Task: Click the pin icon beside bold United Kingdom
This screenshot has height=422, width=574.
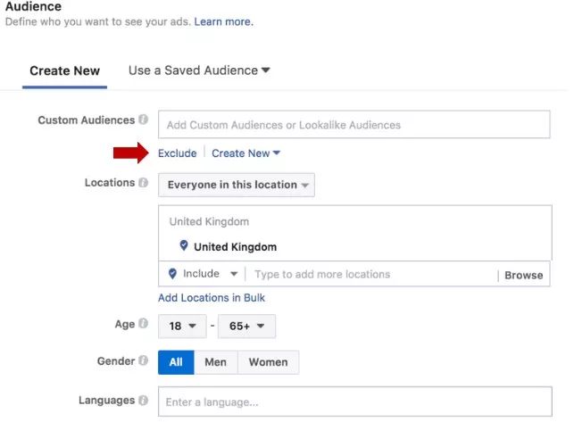Action: pos(184,245)
